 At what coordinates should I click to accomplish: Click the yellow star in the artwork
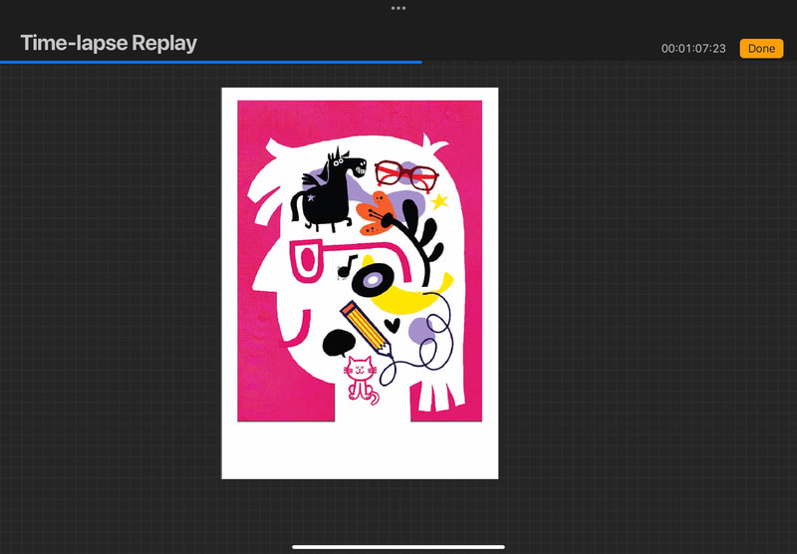[x=438, y=201]
